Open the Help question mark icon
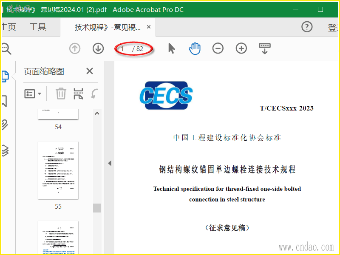Image resolution: width=340 pixels, height=255 pixels. pyautogui.click(x=307, y=27)
